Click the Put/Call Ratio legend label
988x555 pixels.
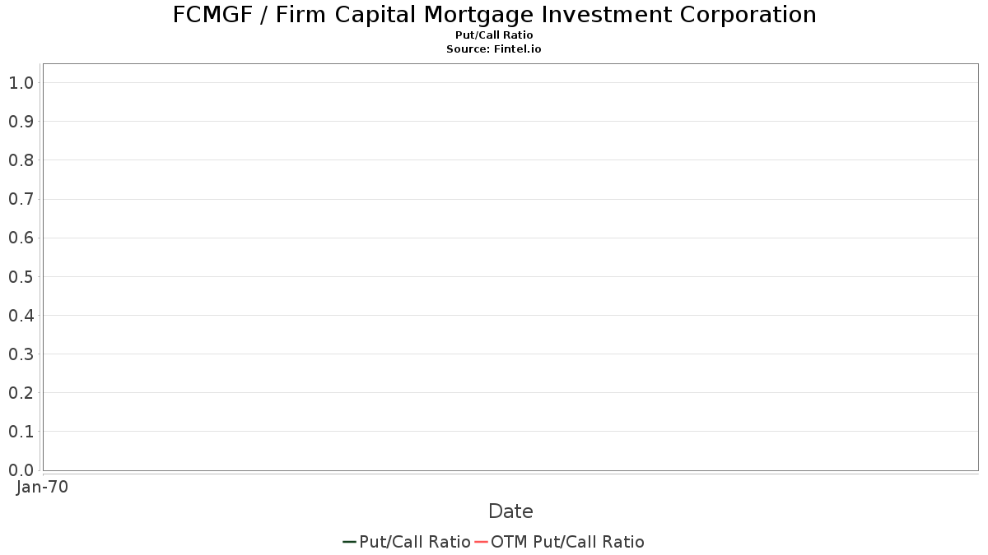pyautogui.click(x=415, y=542)
